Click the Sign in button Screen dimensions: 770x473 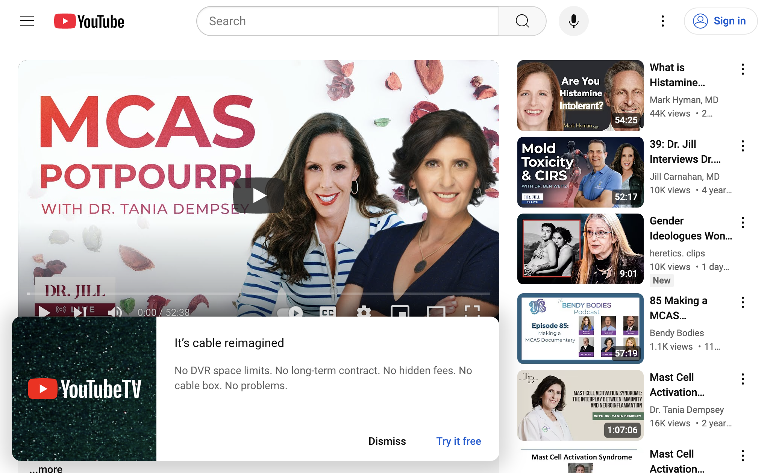[720, 21]
